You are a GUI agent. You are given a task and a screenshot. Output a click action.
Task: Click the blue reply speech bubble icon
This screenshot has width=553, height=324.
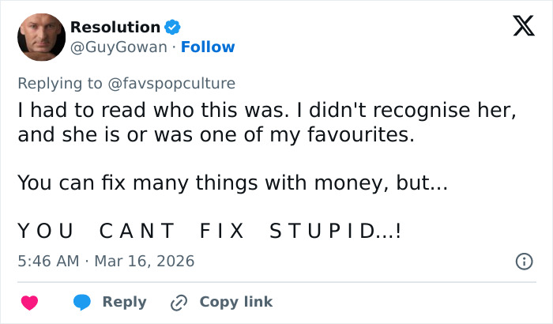click(x=82, y=302)
